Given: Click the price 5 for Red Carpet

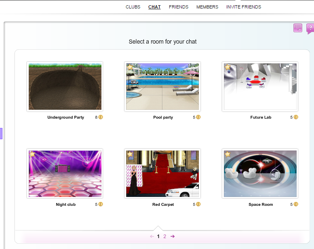Looking at the screenshot, I should 194,204.
